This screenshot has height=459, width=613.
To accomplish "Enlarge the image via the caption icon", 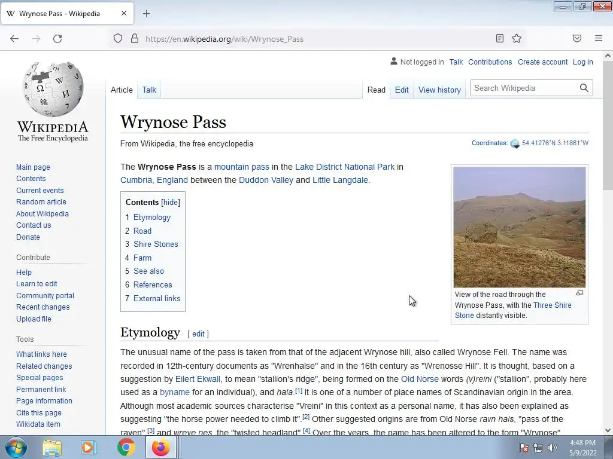I will click(579, 293).
